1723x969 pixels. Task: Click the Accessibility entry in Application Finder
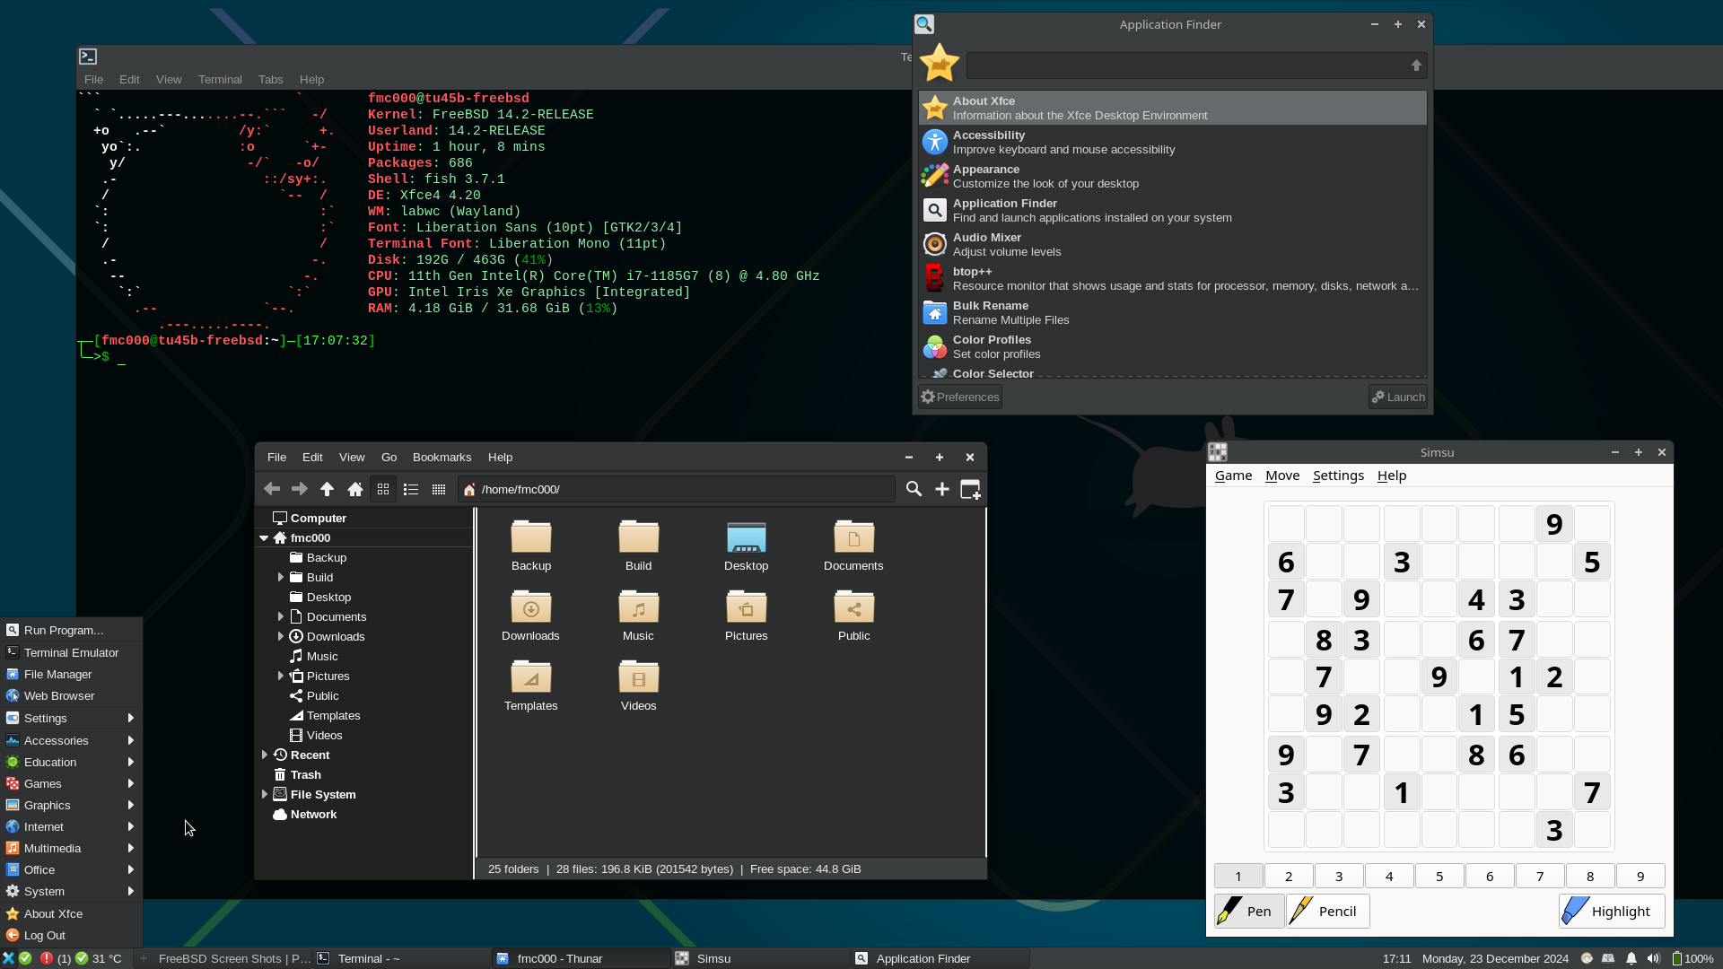coord(1174,142)
